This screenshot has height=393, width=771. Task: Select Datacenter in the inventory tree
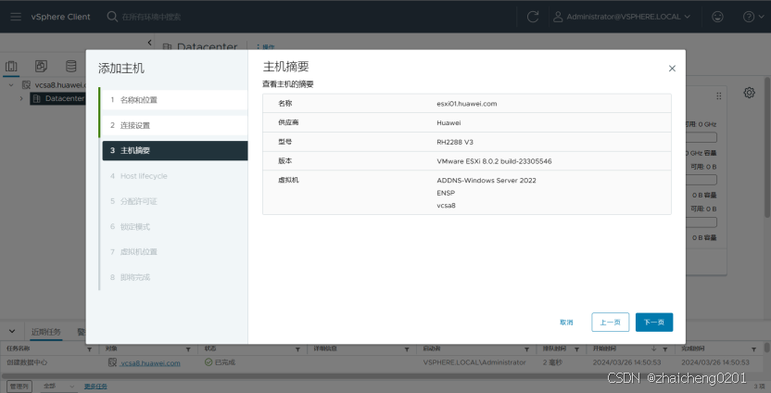[65, 98]
